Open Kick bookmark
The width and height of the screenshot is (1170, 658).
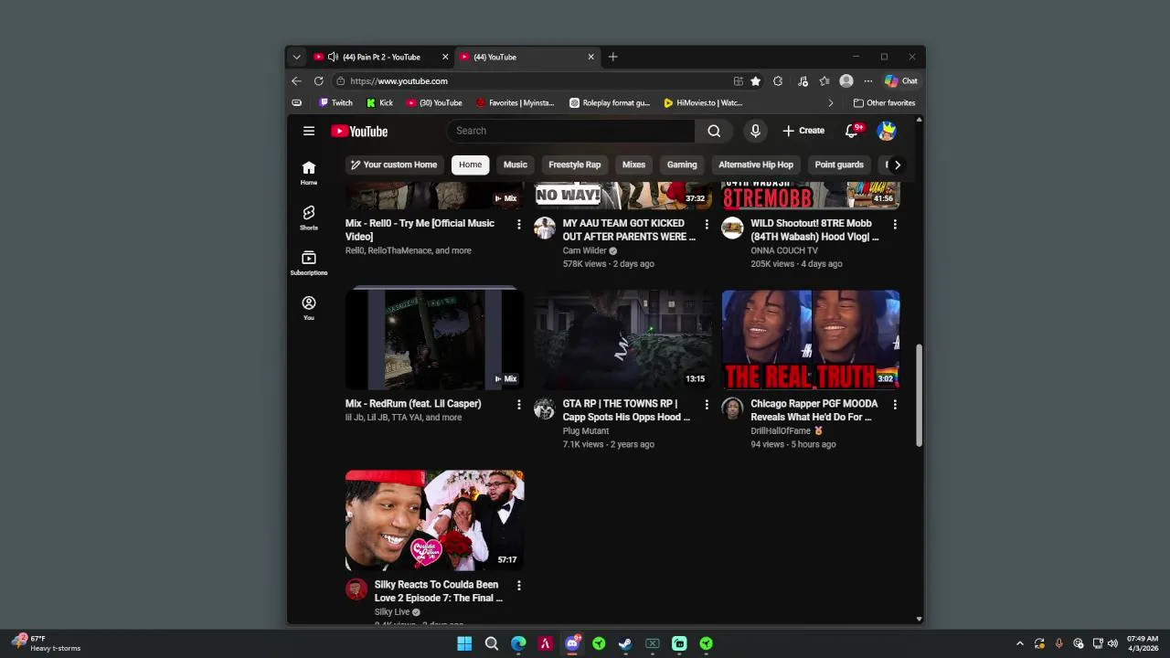pos(379,103)
